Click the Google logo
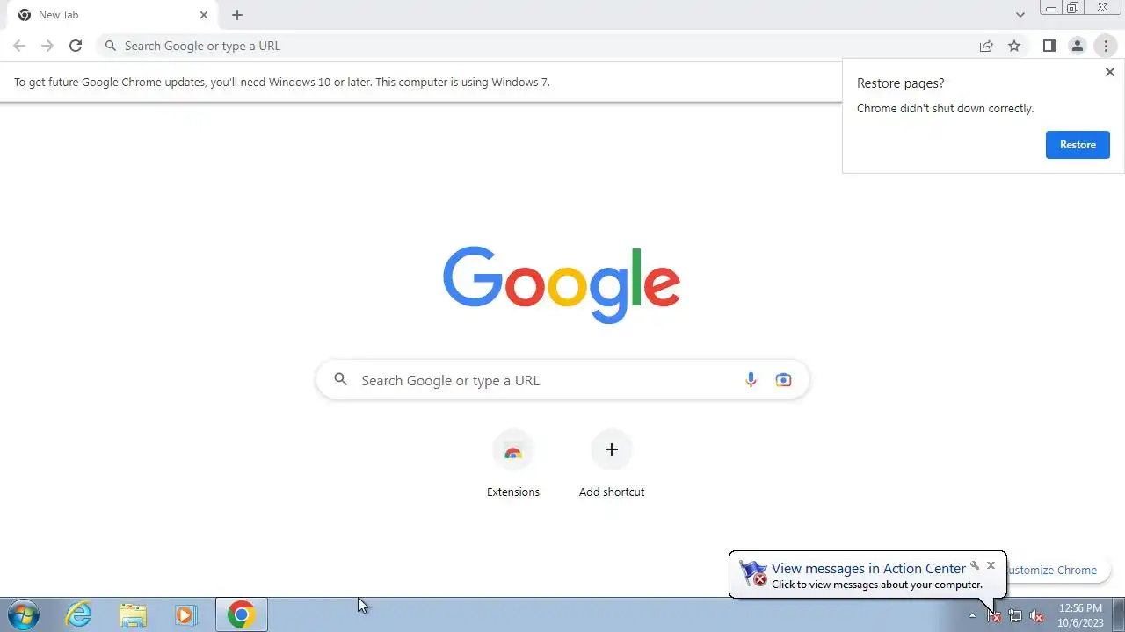Image resolution: width=1125 pixels, height=632 pixels. [x=562, y=284]
